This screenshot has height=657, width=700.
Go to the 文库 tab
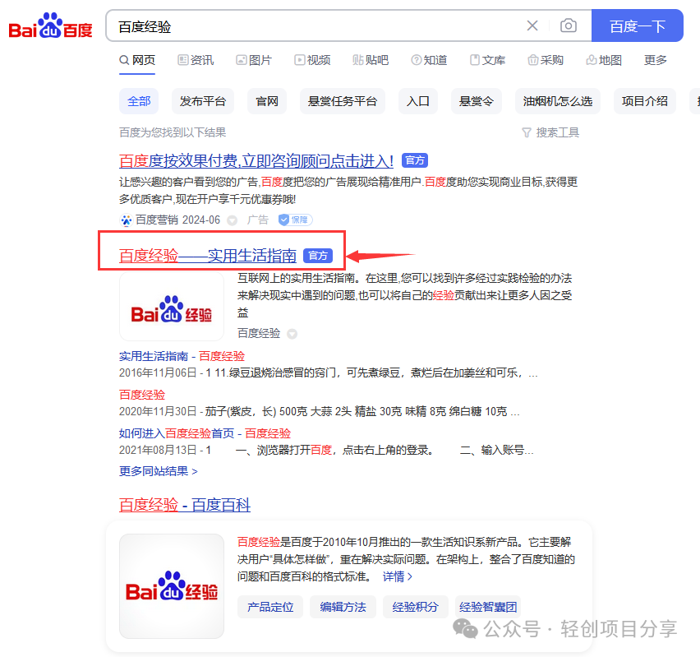487,60
